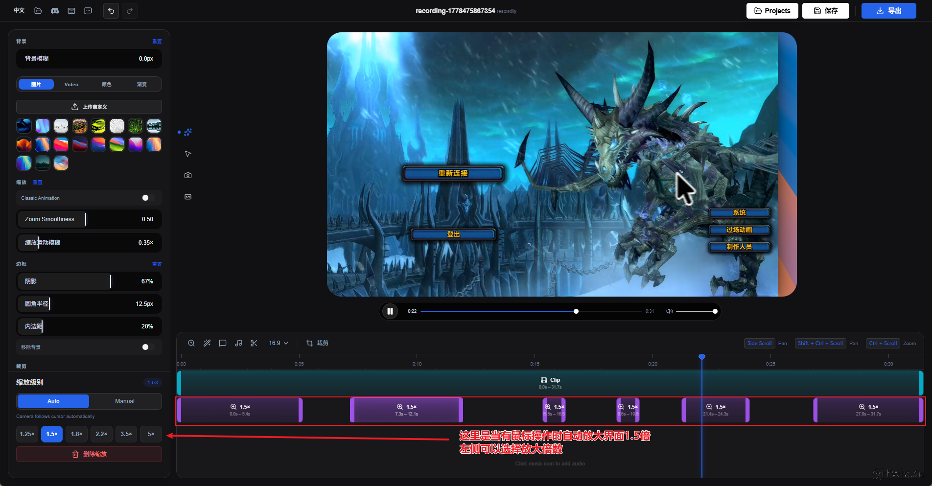Viewport: 932px width, 486px height.
Task: Reset the 边框 section with 重置
Action: coord(157,264)
